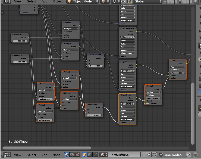Go to parent node tree arrow
This screenshot has width=201, height=159.
click(195, 155)
